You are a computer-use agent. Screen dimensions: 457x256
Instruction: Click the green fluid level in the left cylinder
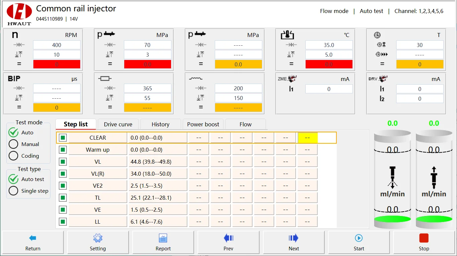(392, 219)
